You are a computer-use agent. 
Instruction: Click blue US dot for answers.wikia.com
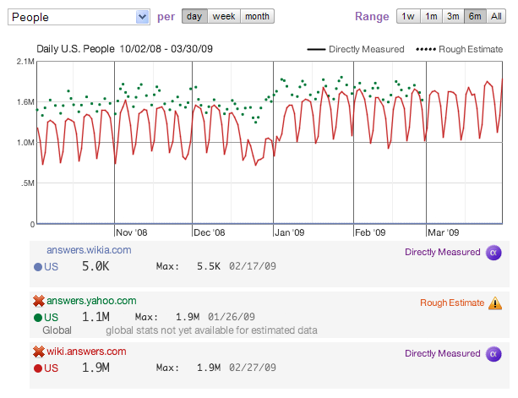[38, 267]
